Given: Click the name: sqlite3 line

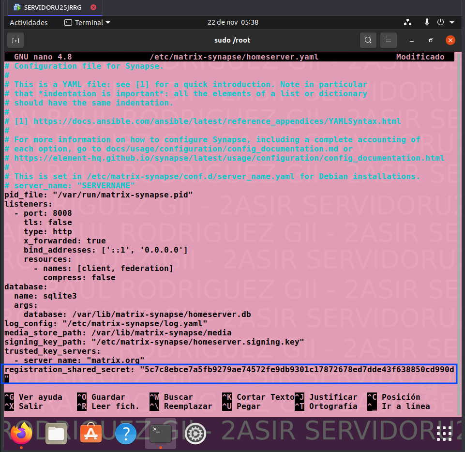Looking at the screenshot, I should (45, 296).
